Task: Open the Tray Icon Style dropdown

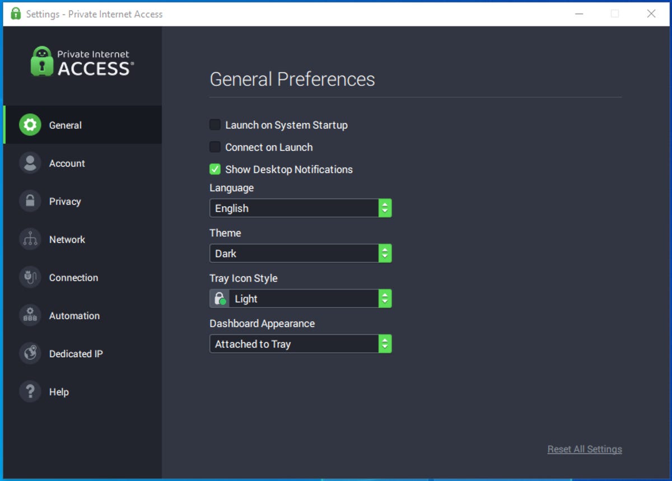Action: 301,298
